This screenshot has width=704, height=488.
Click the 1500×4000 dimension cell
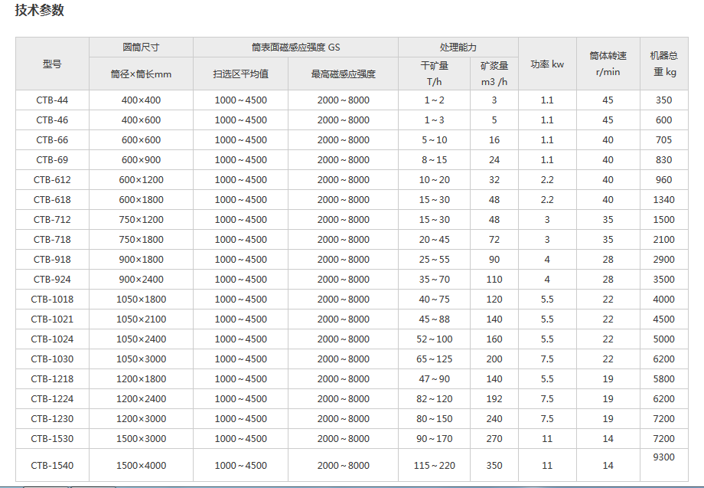coord(142,464)
